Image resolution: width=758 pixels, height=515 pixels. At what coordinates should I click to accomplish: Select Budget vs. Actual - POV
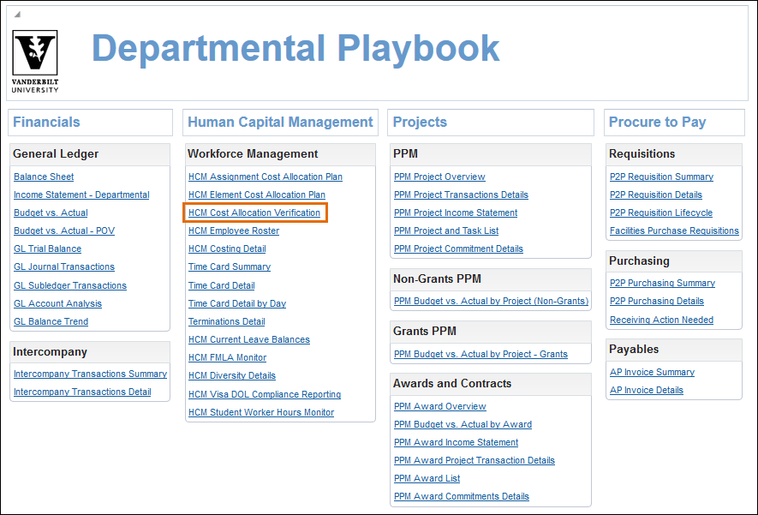coord(64,231)
